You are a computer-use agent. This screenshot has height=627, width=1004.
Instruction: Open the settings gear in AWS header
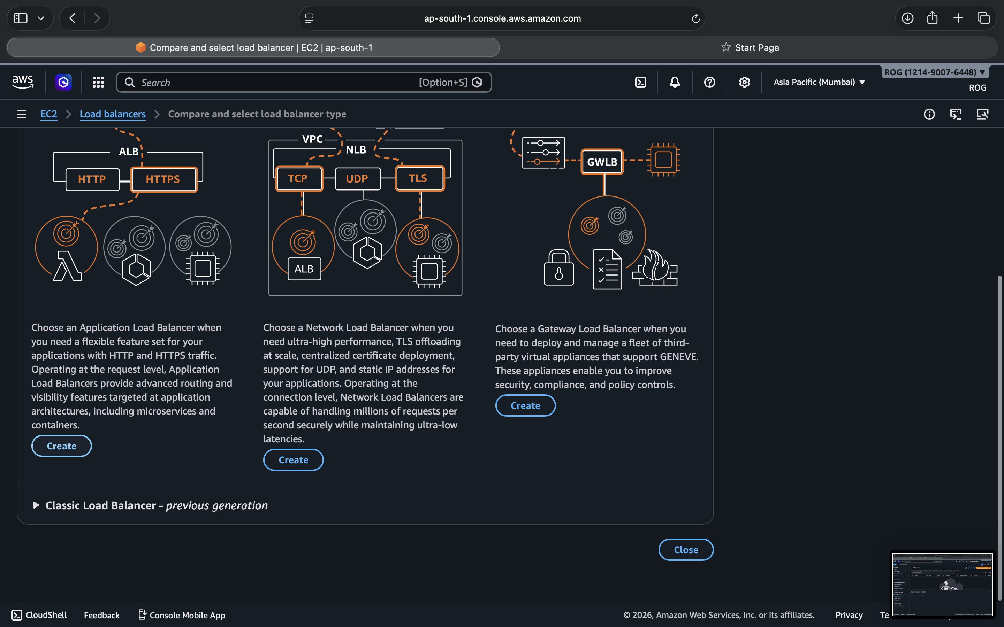(744, 82)
